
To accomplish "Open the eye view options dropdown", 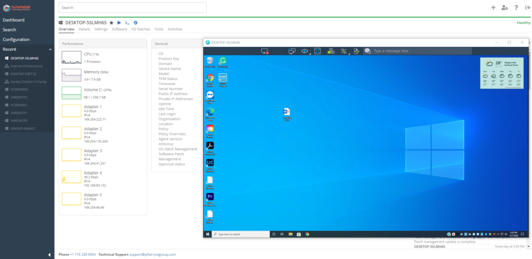I will pos(305,51).
